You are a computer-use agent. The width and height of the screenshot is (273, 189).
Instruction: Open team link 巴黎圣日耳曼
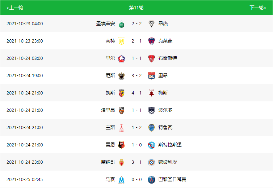coord(172,180)
